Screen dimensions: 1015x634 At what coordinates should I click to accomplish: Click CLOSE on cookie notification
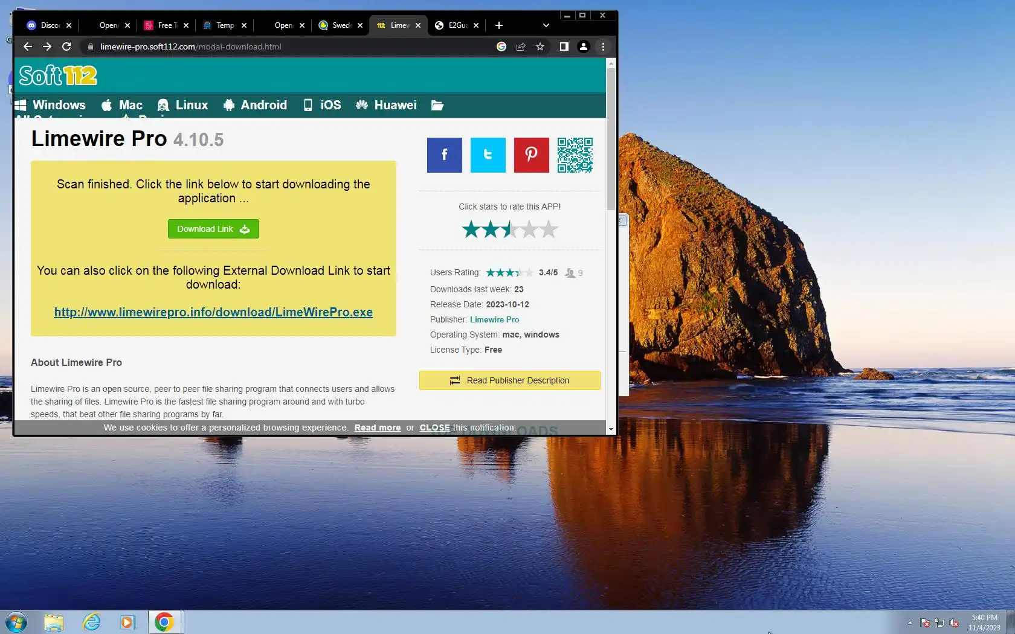point(434,427)
